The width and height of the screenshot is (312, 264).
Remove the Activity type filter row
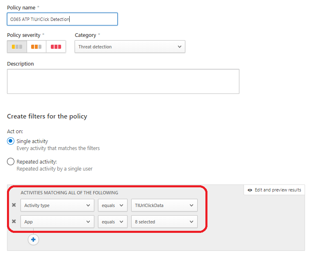point(14,205)
